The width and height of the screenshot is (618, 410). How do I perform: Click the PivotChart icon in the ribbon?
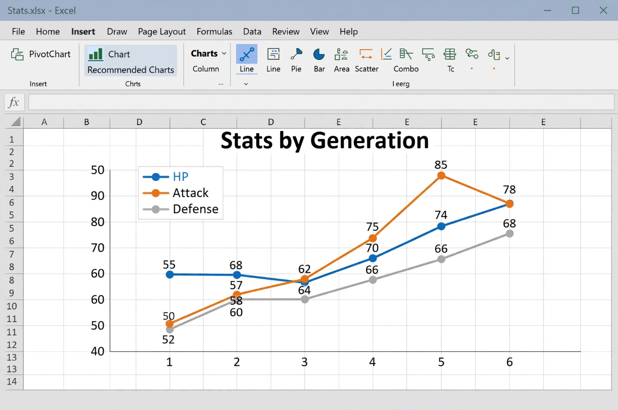click(x=17, y=55)
